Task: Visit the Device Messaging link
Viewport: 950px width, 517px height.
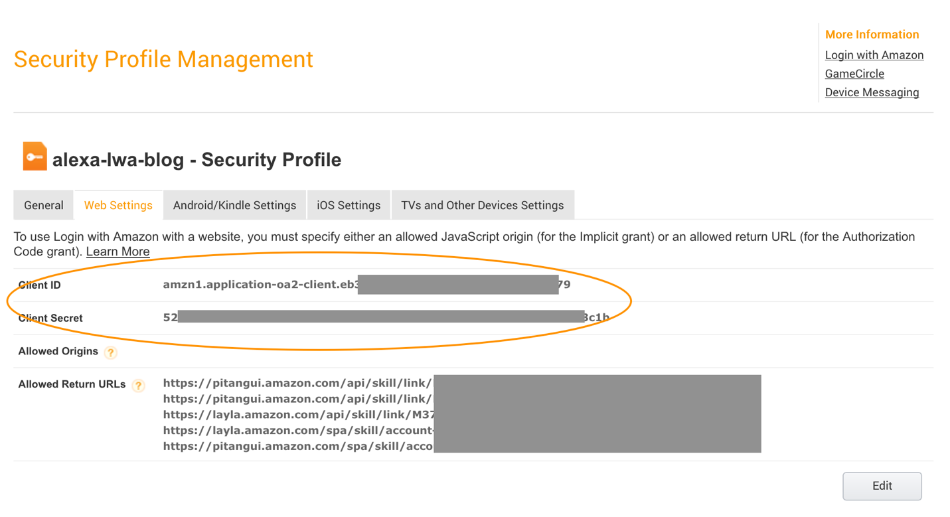Action: pyautogui.click(x=872, y=92)
